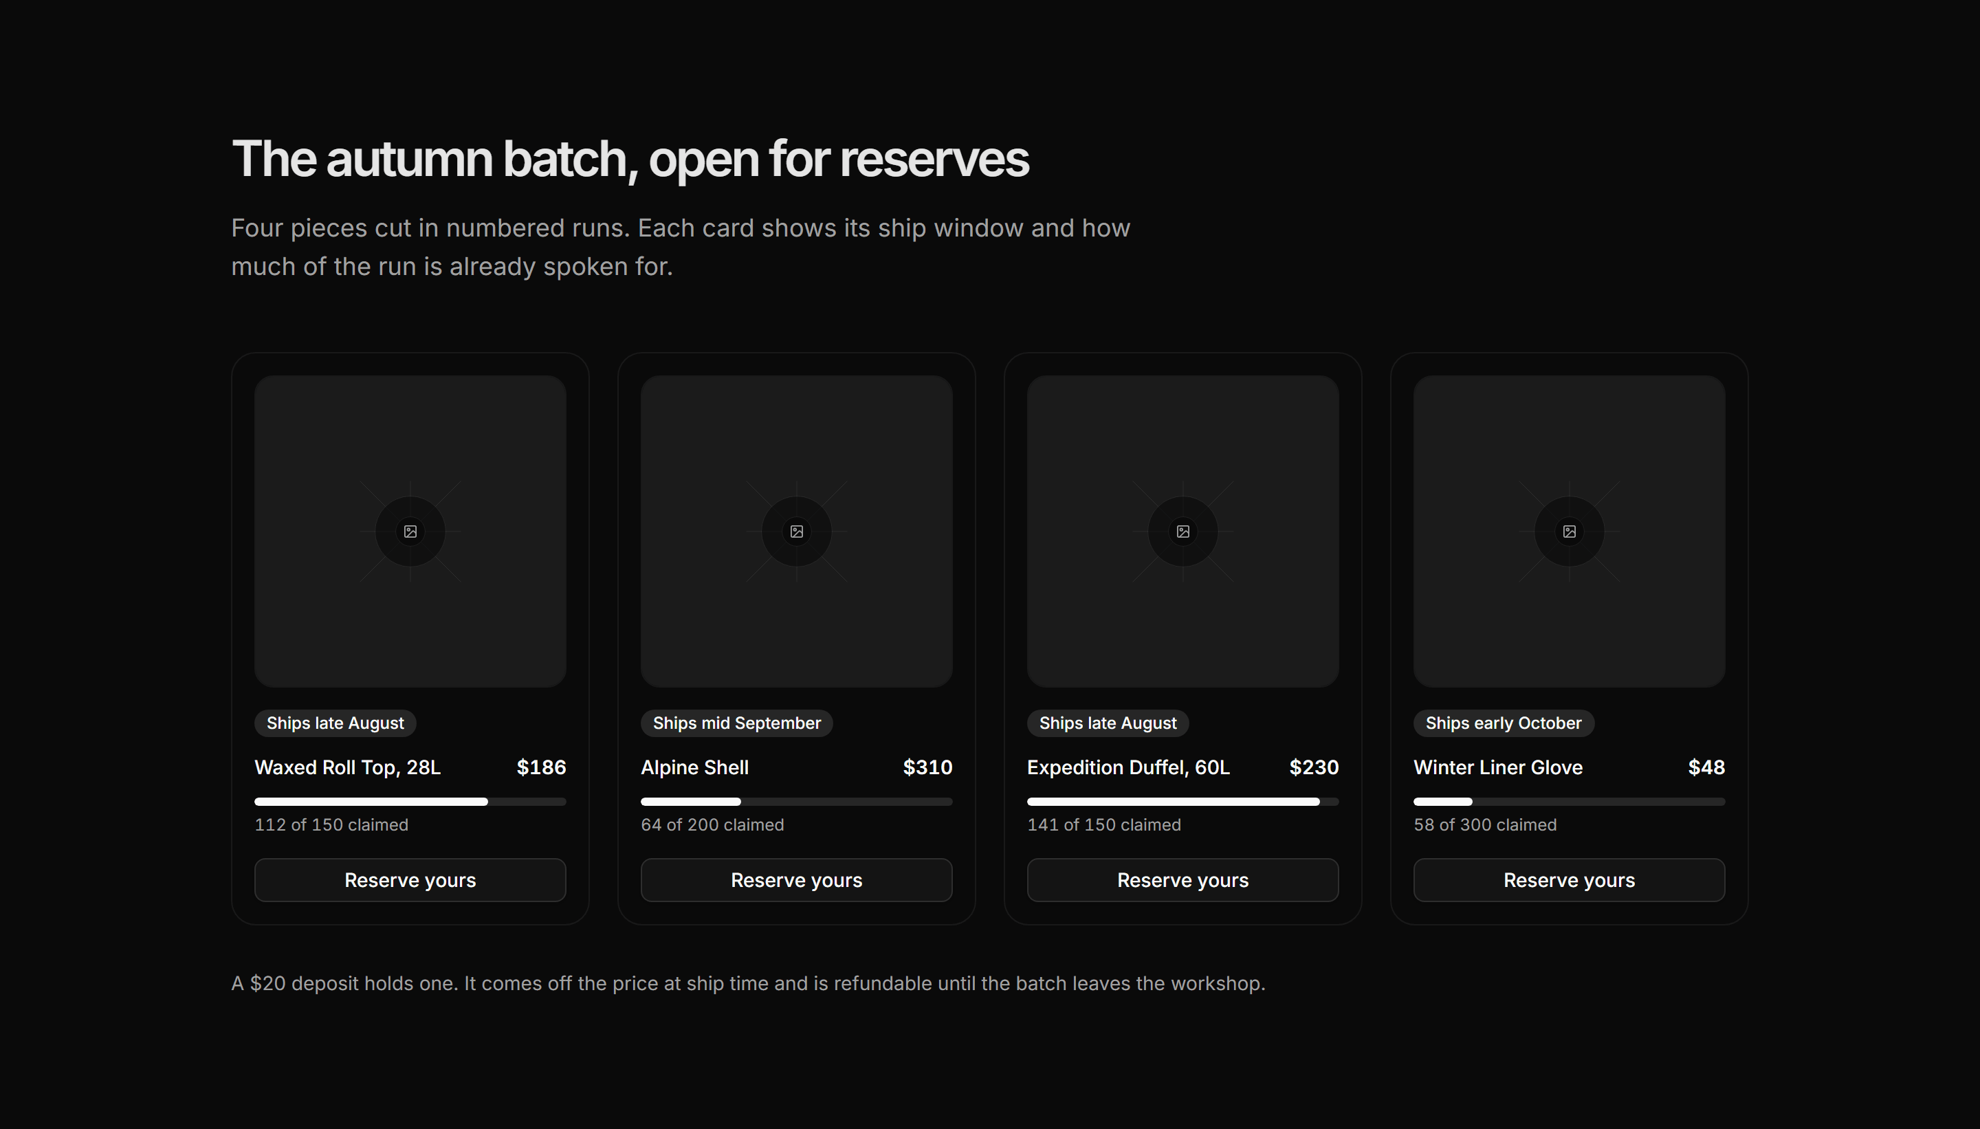This screenshot has width=1980, height=1129.
Task: Click the Alpine Shell claimed progress bar
Action: (x=796, y=802)
